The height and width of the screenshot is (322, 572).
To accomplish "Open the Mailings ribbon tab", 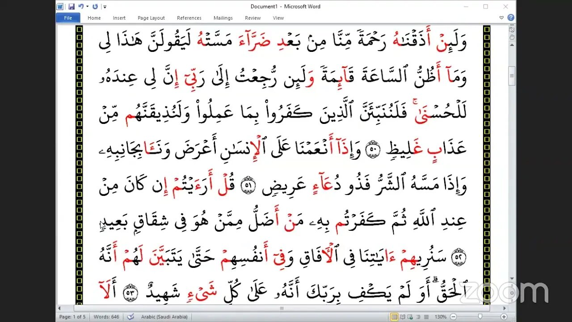I will click(223, 18).
